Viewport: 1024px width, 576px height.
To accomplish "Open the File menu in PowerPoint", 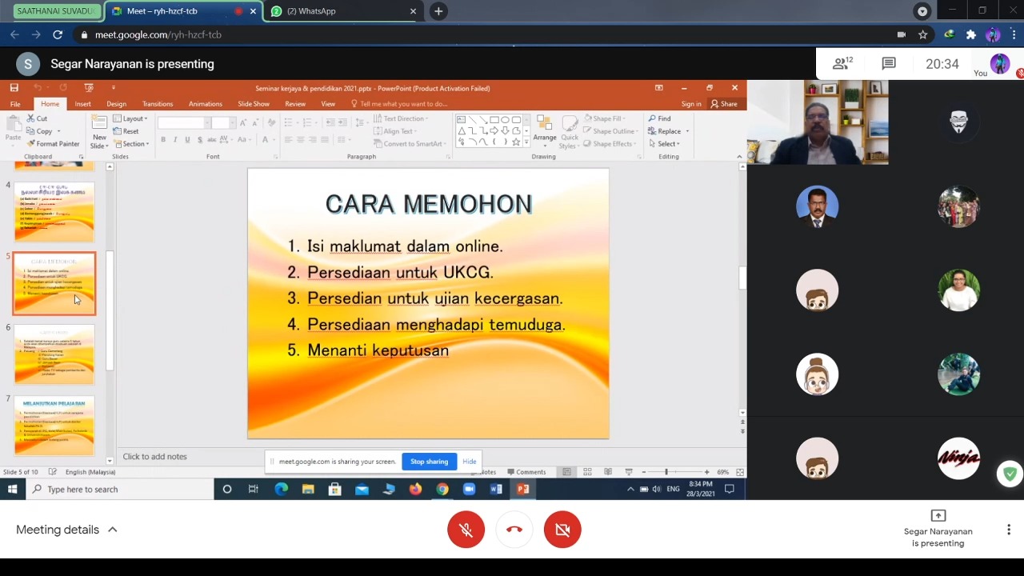I will click(x=15, y=104).
